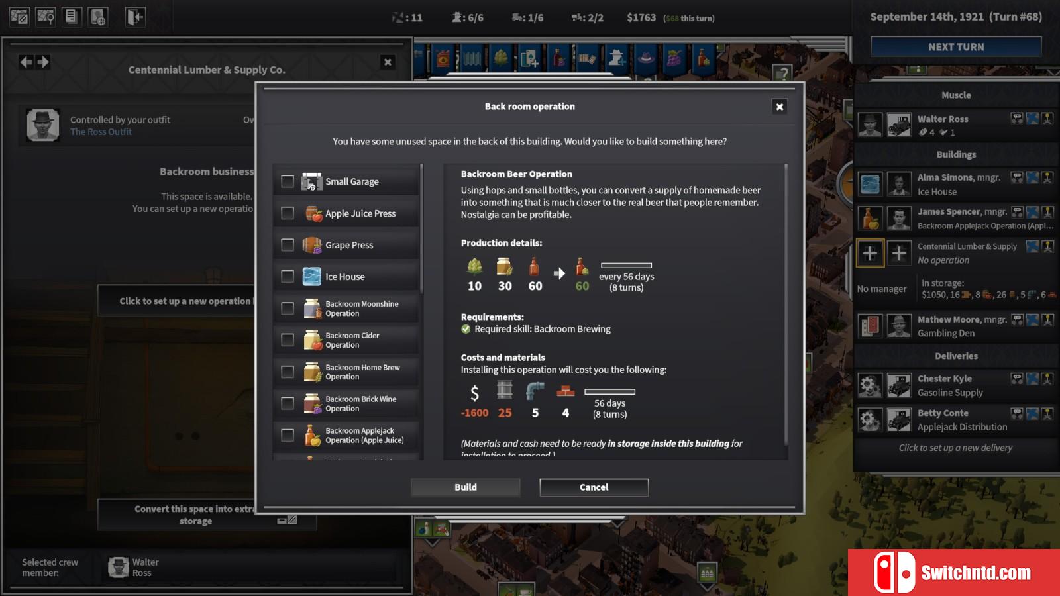The image size is (1060, 596).
Task: Check the Backroom Applejack Operation (Apple Juice) checkbox
Action: 288,435
